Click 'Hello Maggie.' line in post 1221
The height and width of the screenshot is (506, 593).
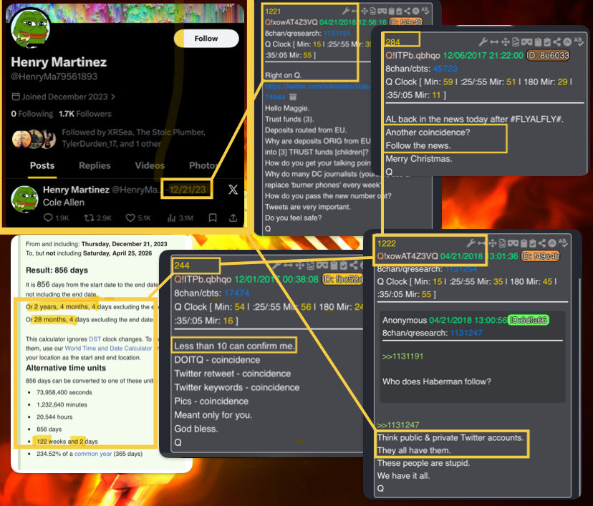[x=287, y=108]
